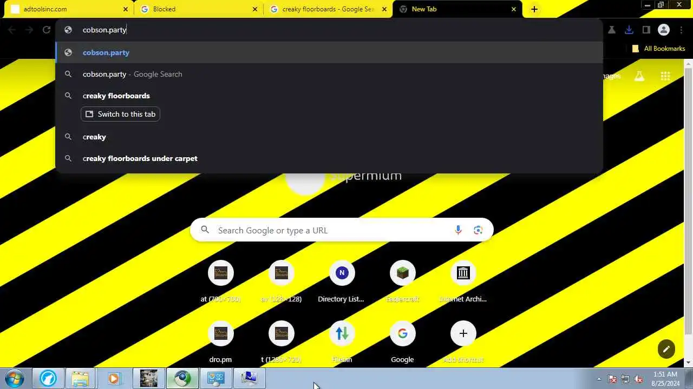Open the Fileom shortcut
The height and width of the screenshot is (389, 693).
coord(342,342)
